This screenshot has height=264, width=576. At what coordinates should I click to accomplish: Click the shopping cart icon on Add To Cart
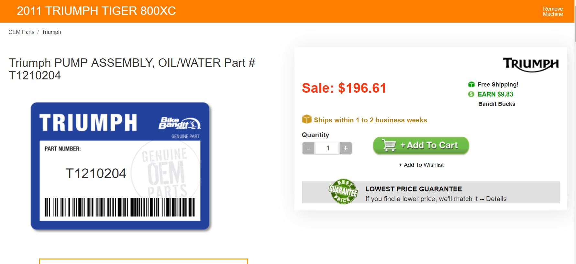click(x=389, y=145)
